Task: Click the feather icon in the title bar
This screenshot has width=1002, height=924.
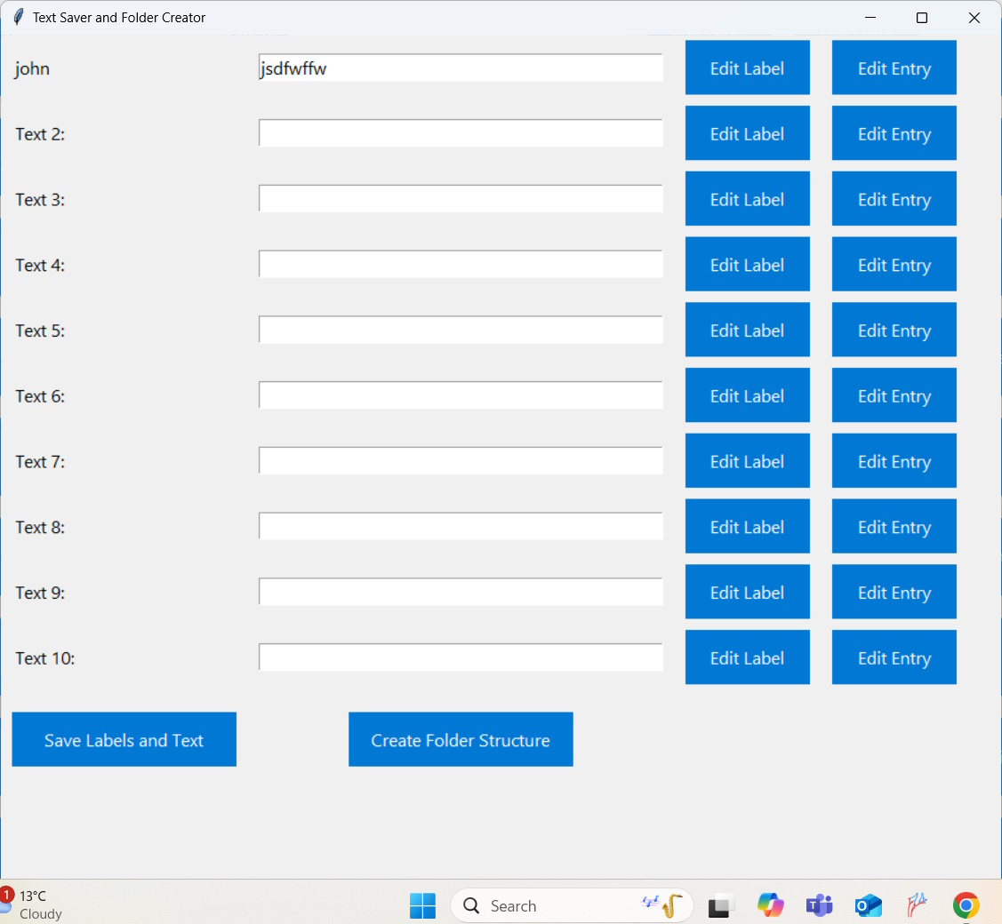Action: pyautogui.click(x=18, y=18)
